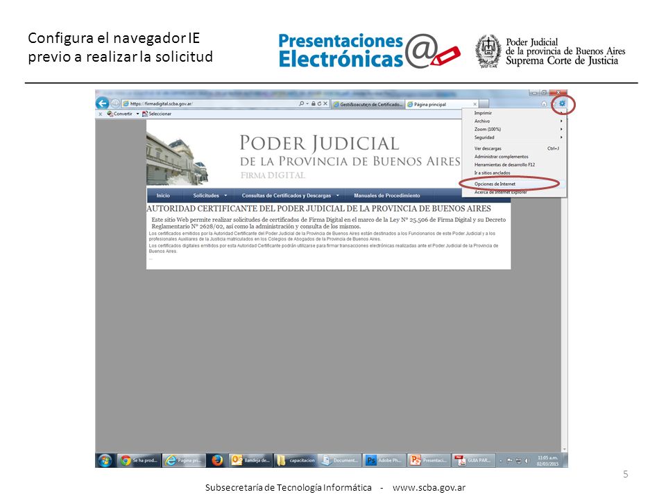Open Solicitudes navigation menu
The image size is (666, 499).
(x=210, y=195)
